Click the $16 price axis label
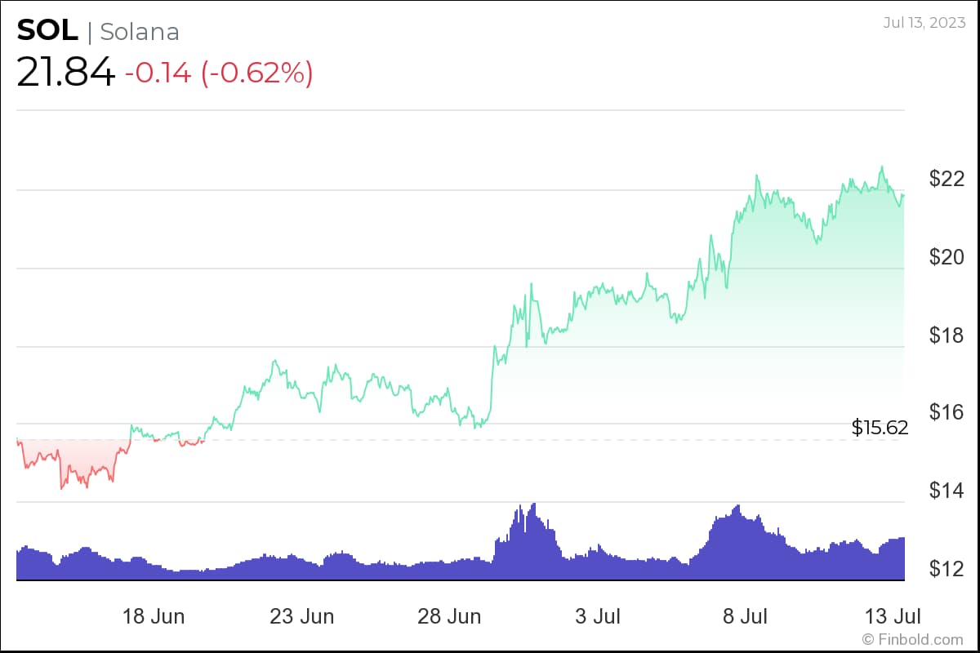Image resolution: width=980 pixels, height=653 pixels. coord(947,413)
